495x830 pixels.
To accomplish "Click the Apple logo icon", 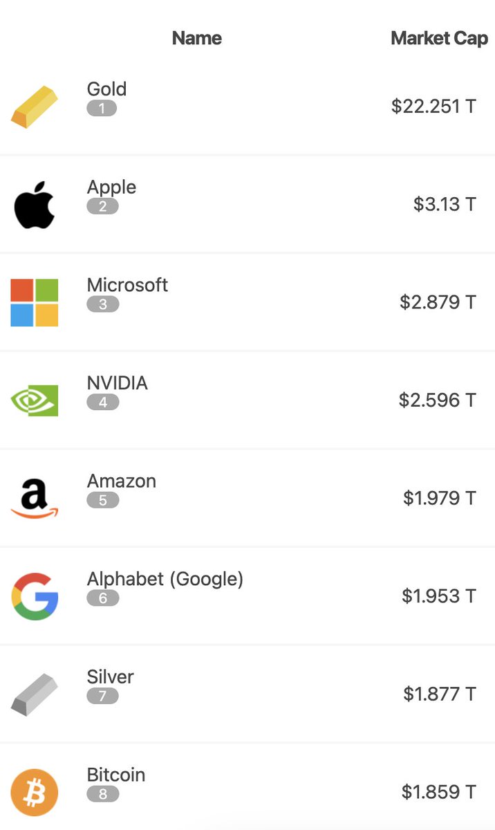I will (x=35, y=205).
